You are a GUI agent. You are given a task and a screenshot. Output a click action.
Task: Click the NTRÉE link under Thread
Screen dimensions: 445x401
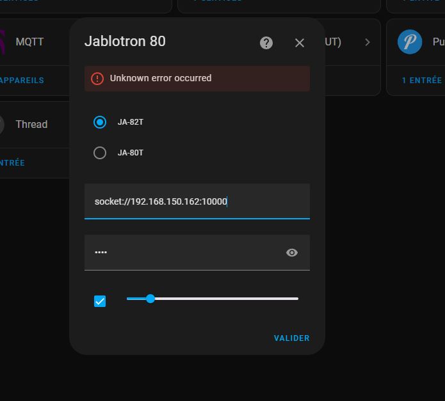(12, 163)
